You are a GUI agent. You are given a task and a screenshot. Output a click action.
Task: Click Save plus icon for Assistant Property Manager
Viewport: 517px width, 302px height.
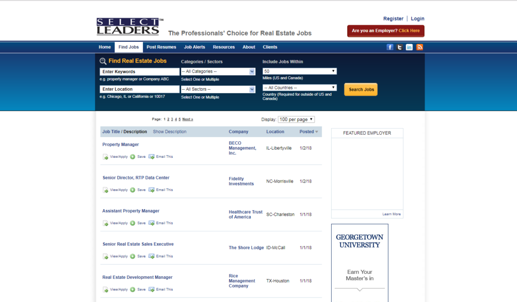point(133,223)
